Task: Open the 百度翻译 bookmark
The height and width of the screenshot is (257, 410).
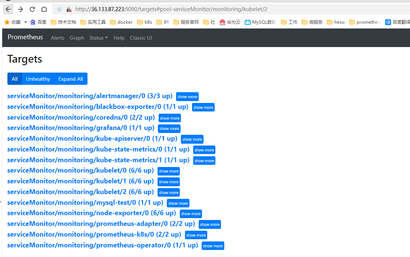Action: click(397, 22)
